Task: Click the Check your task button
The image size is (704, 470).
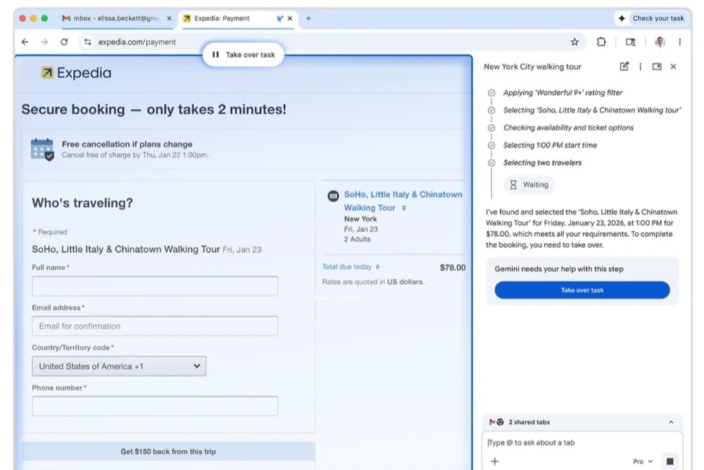Action: [x=651, y=18]
